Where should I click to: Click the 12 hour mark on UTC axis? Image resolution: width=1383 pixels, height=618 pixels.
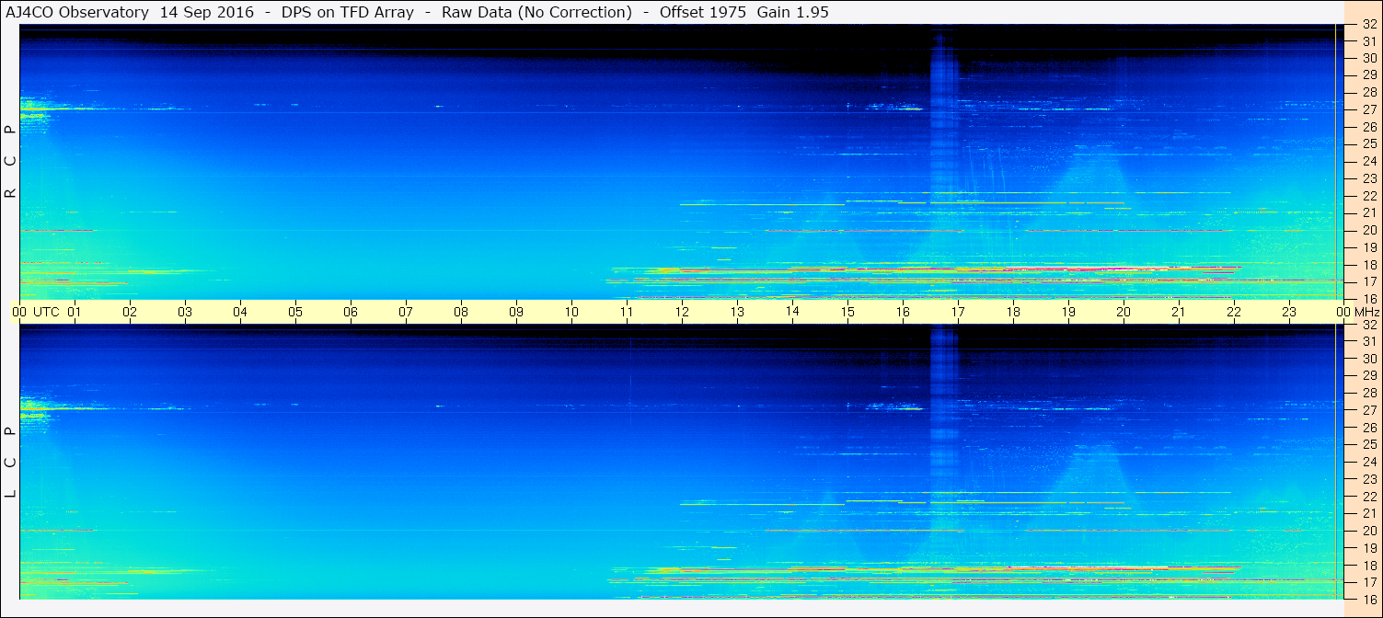tap(682, 312)
